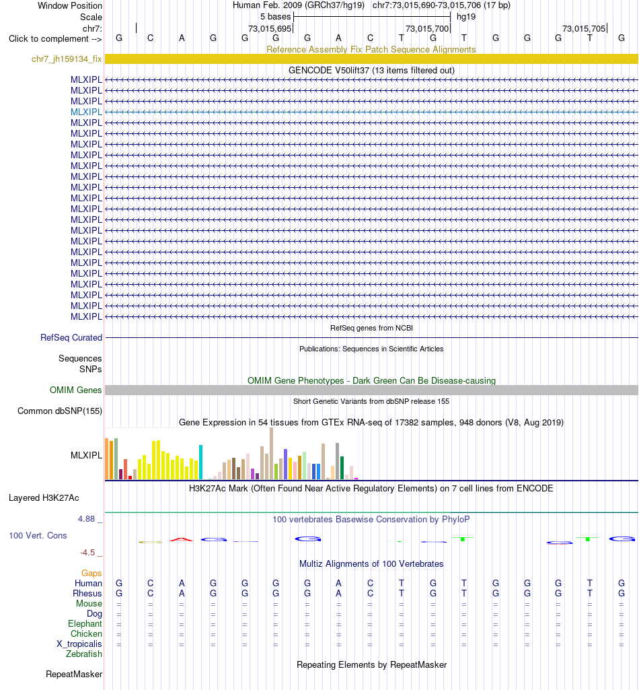Click the '73,015,705' position marker
This screenshot has width=639, height=690.
tap(584, 28)
